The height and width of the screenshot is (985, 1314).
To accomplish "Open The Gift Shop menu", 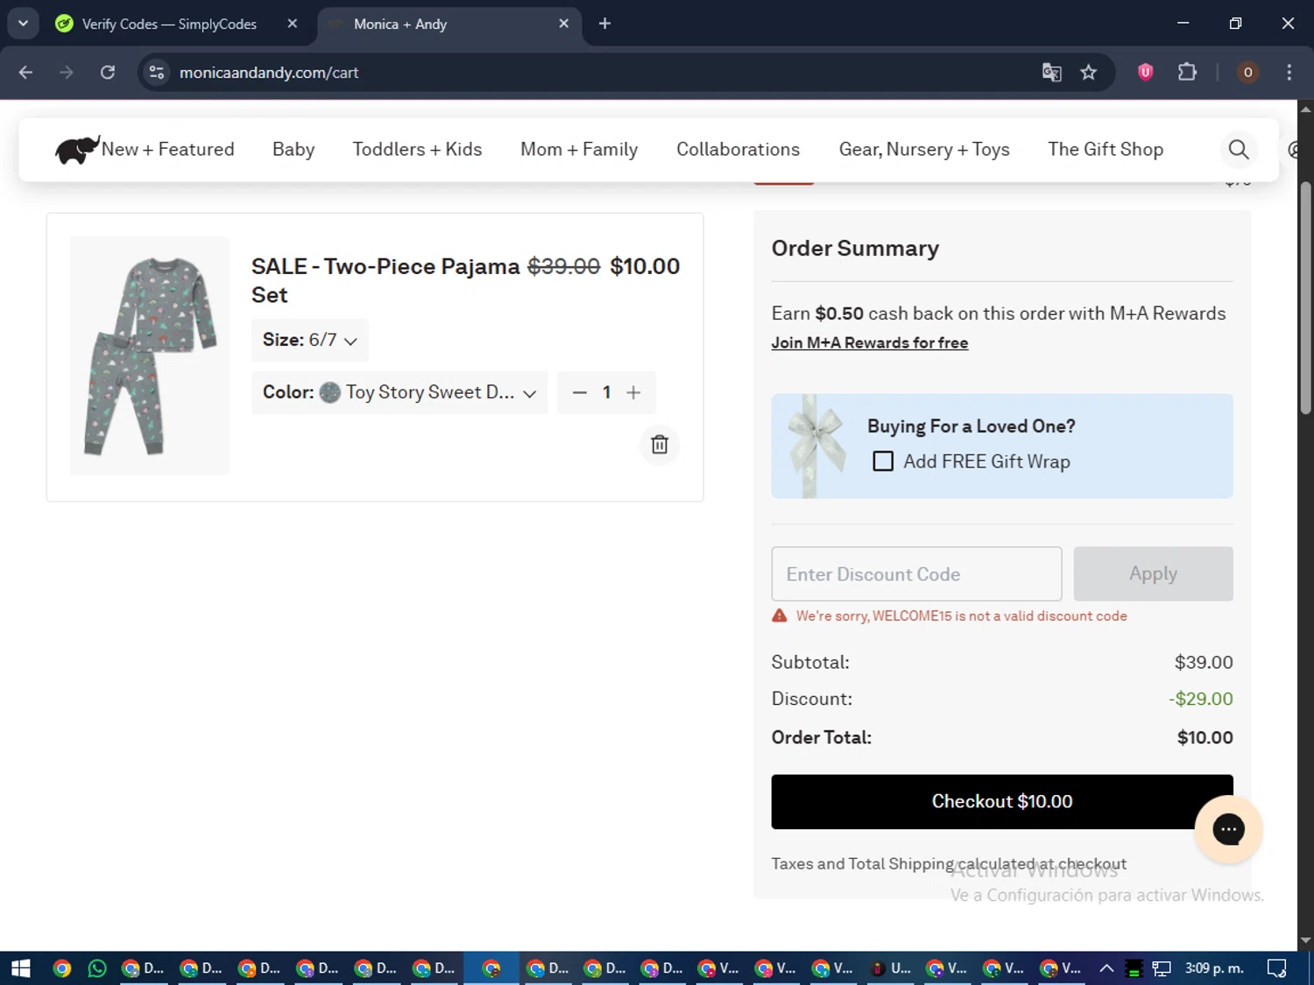I will (x=1106, y=150).
